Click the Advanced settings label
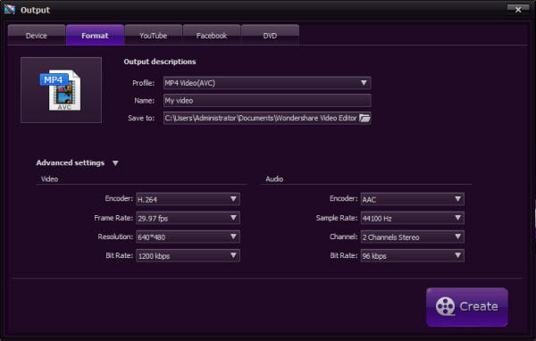The height and width of the screenshot is (341, 536). click(x=70, y=162)
